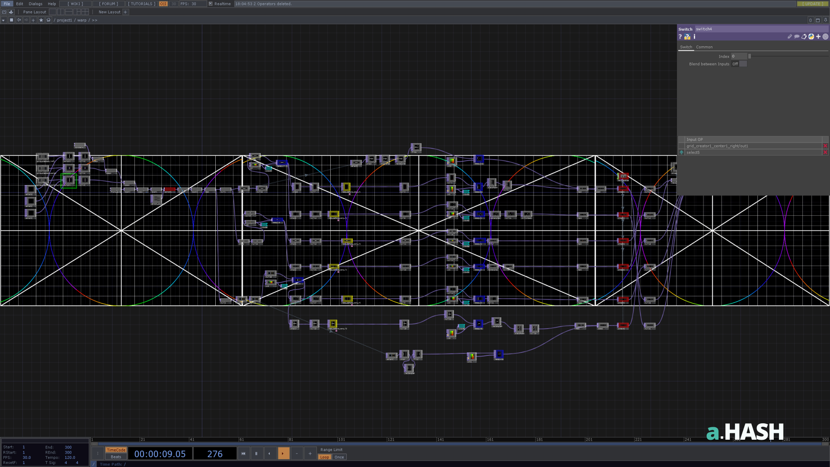Image resolution: width=830 pixels, height=467 pixels.
Task: Click the pencil edit icon in parameter header
Action: (x=789, y=37)
